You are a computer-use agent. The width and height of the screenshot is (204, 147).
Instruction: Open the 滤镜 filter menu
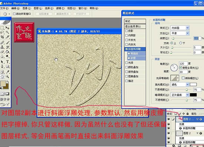click(60, 8)
